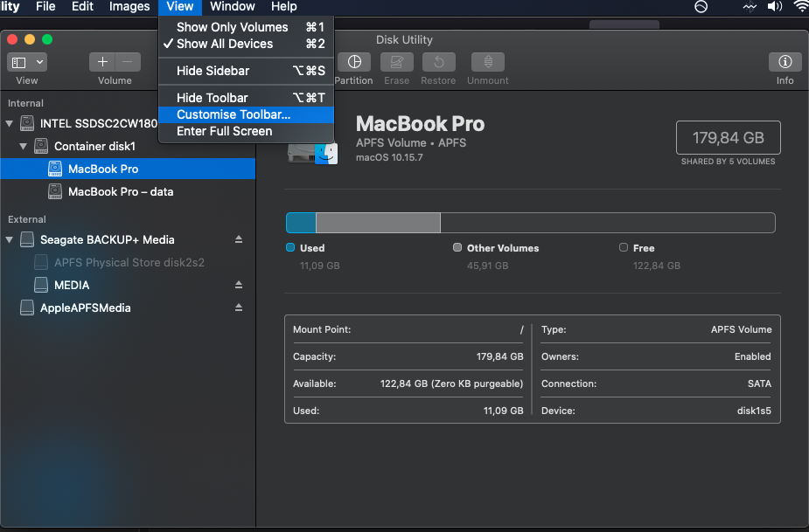The width and height of the screenshot is (809, 532).
Task: Collapse the Seagate BACKUP+ Media tree
Action: [10, 239]
